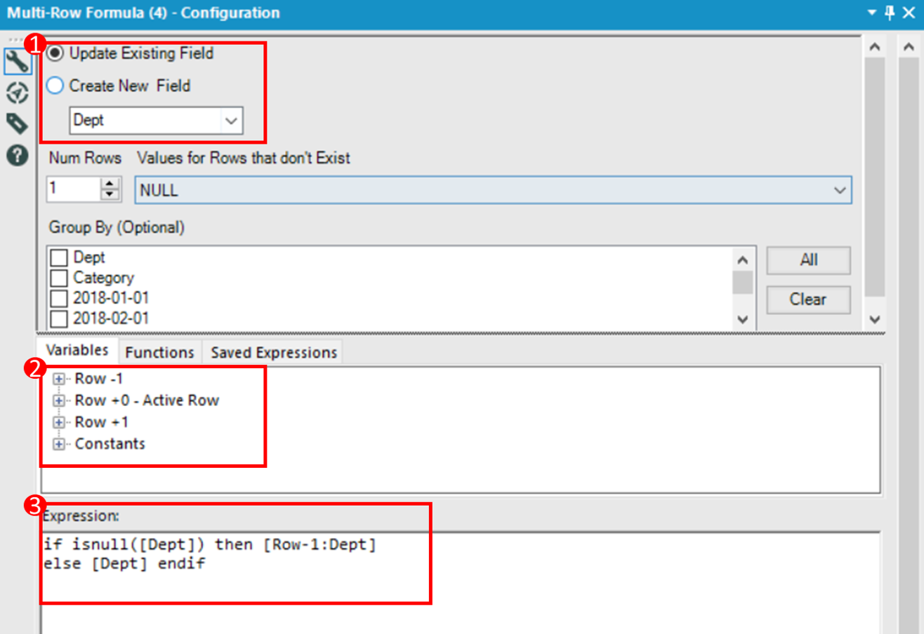Image resolution: width=924 pixels, height=634 pixels.
Task: Open the window options arrow in the title bar
Action: click(872, 13)
